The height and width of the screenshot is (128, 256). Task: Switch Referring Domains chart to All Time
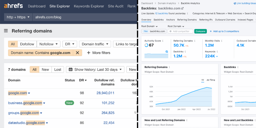click(x=211, y=80)
